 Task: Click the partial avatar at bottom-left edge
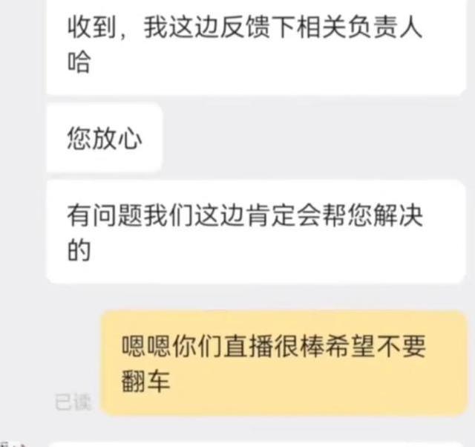(12, 444)
